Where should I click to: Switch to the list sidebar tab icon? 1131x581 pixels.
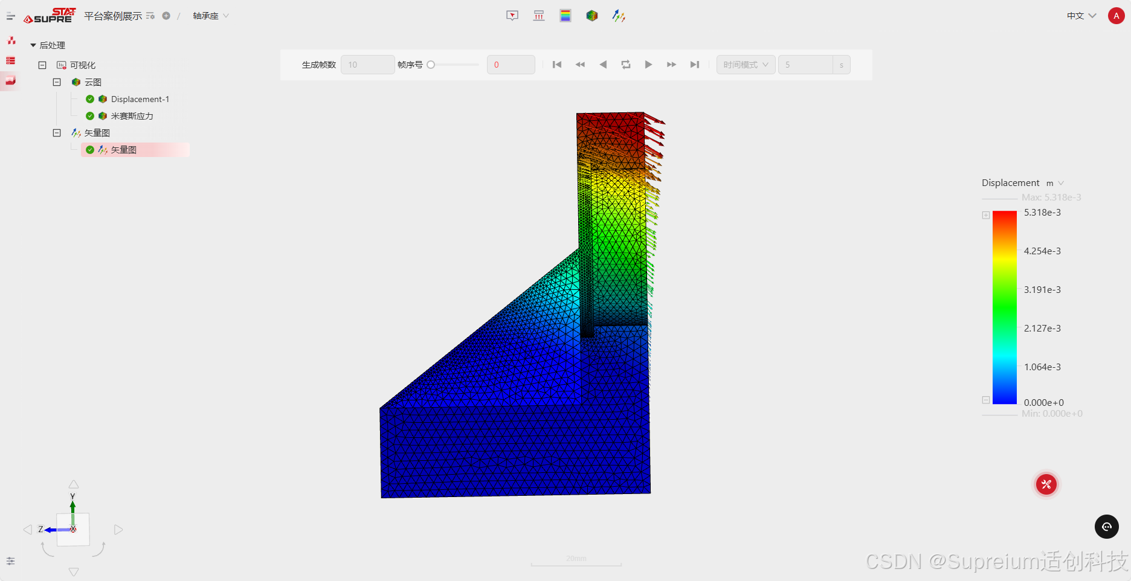click(11, 60)
